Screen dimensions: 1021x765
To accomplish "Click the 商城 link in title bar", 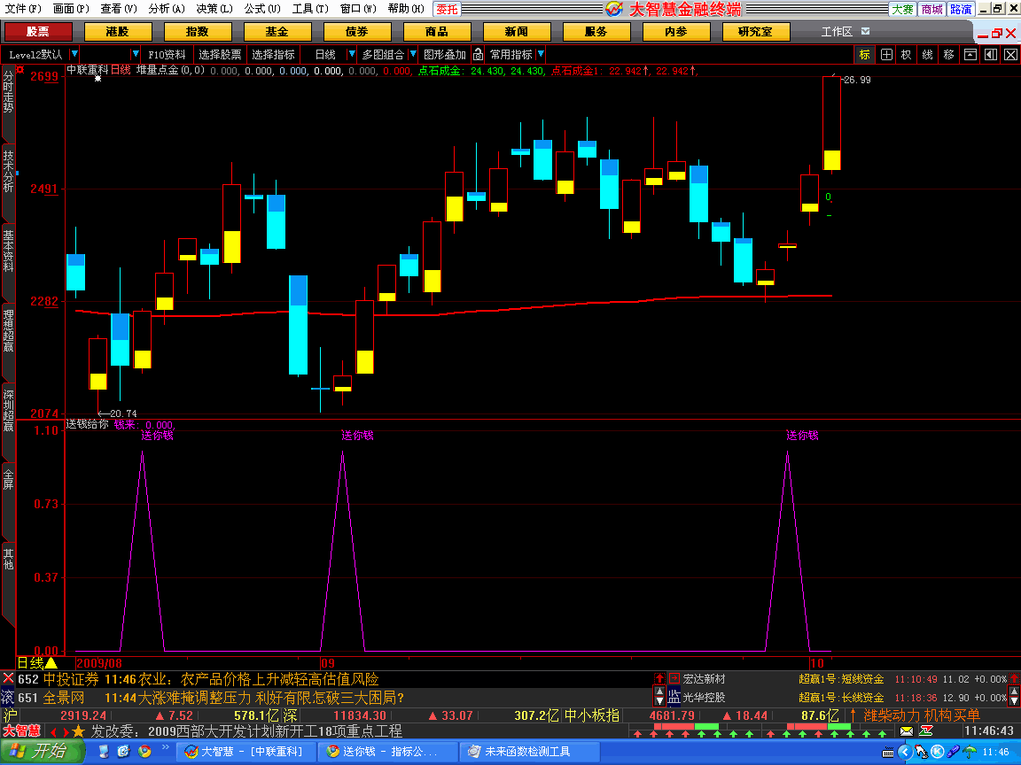I will pyautogui.click(x=931, y=9).
